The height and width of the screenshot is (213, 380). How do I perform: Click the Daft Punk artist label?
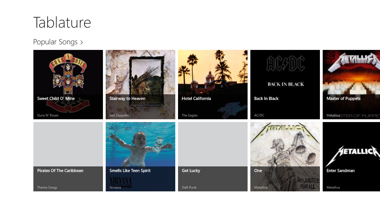(x=189, y=187)
